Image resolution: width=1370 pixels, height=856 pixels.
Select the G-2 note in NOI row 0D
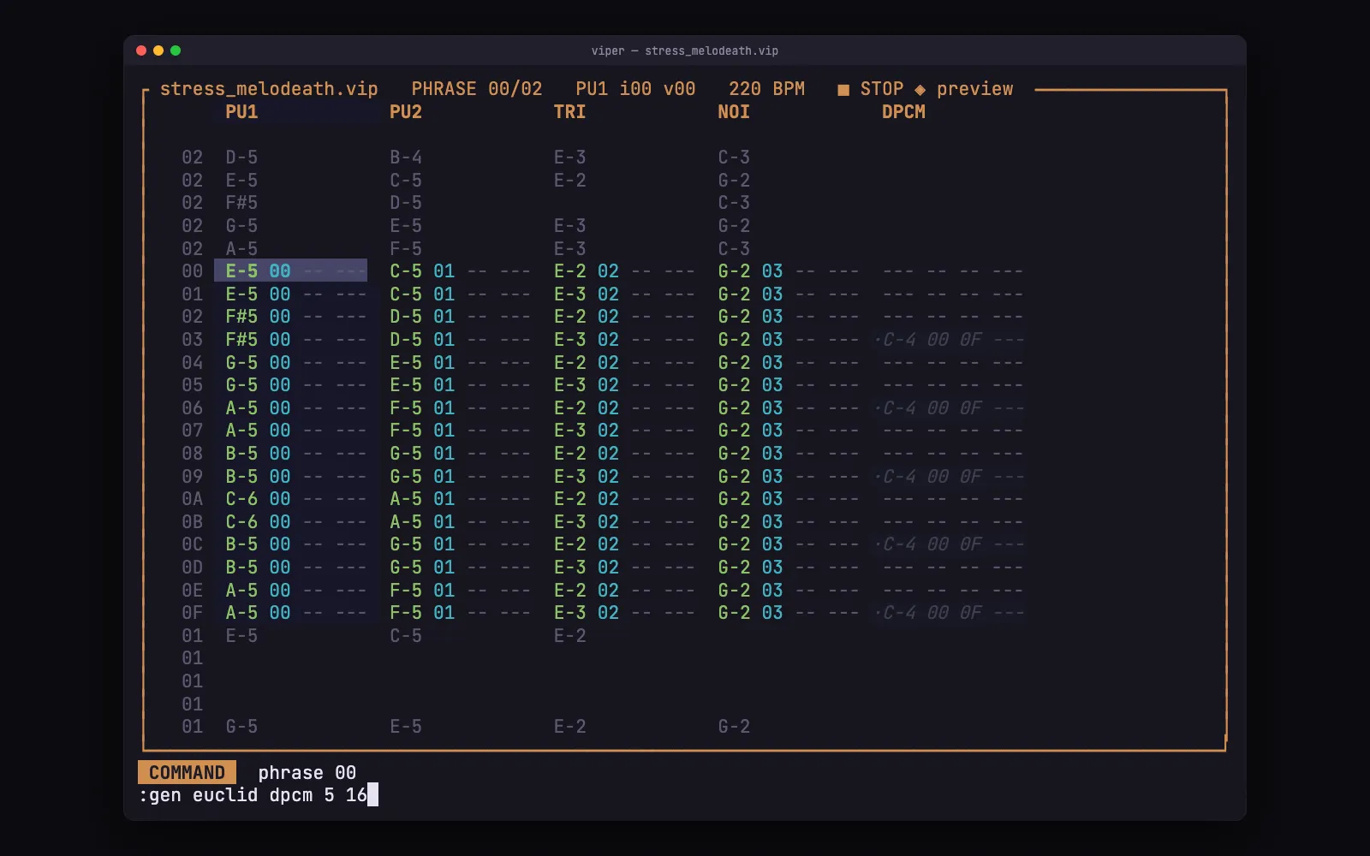(x=734, y=568)
